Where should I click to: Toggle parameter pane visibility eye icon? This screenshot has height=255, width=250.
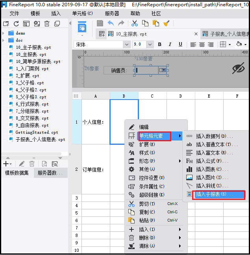click(238, 68)
